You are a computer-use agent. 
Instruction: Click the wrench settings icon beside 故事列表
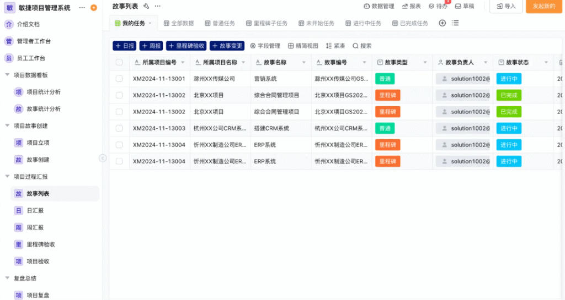click(x=146, y=6)
